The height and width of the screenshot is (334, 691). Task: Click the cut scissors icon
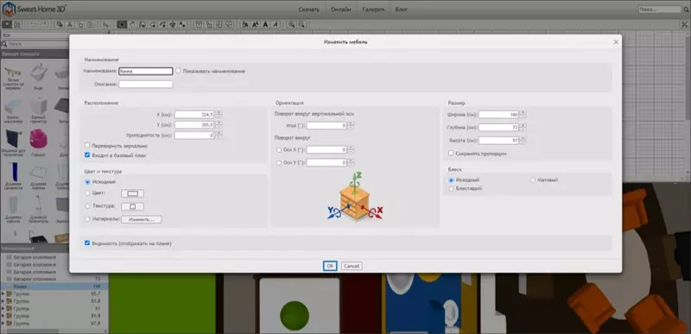70,25
